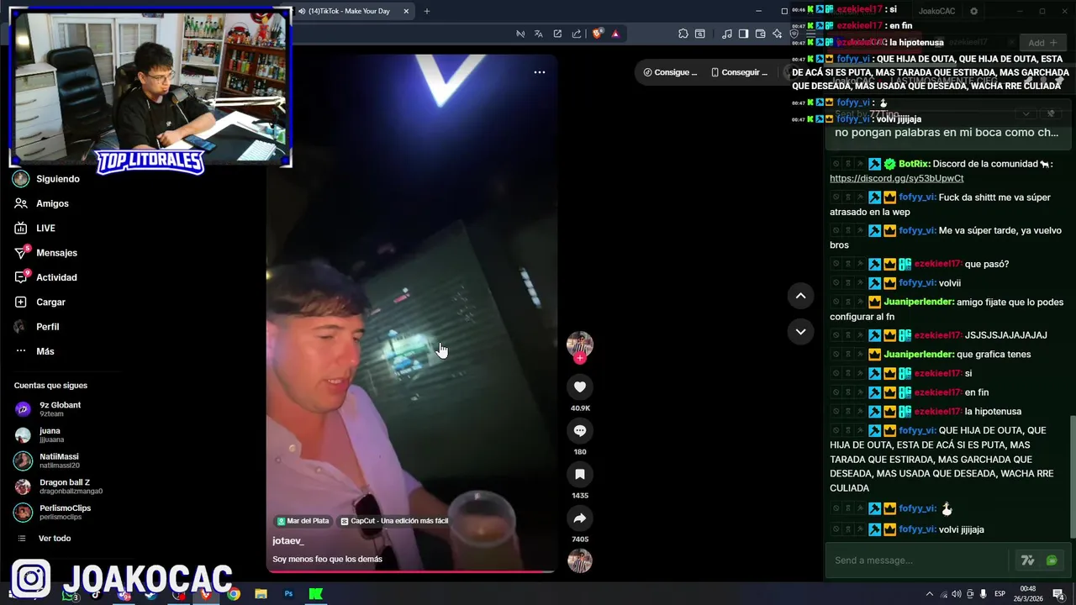Open Perfil in TikTok sidebar
This screenshot has height=605, width=1076.
(47, 327)
